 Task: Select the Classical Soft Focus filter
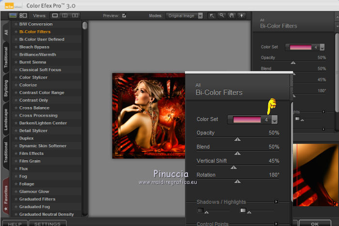pyautogui.click(x=40, y=70)
